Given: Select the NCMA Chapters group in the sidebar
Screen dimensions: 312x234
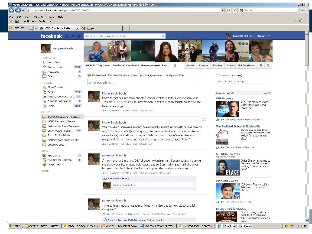Looking at the screenshot, I should tap(62, 117).
